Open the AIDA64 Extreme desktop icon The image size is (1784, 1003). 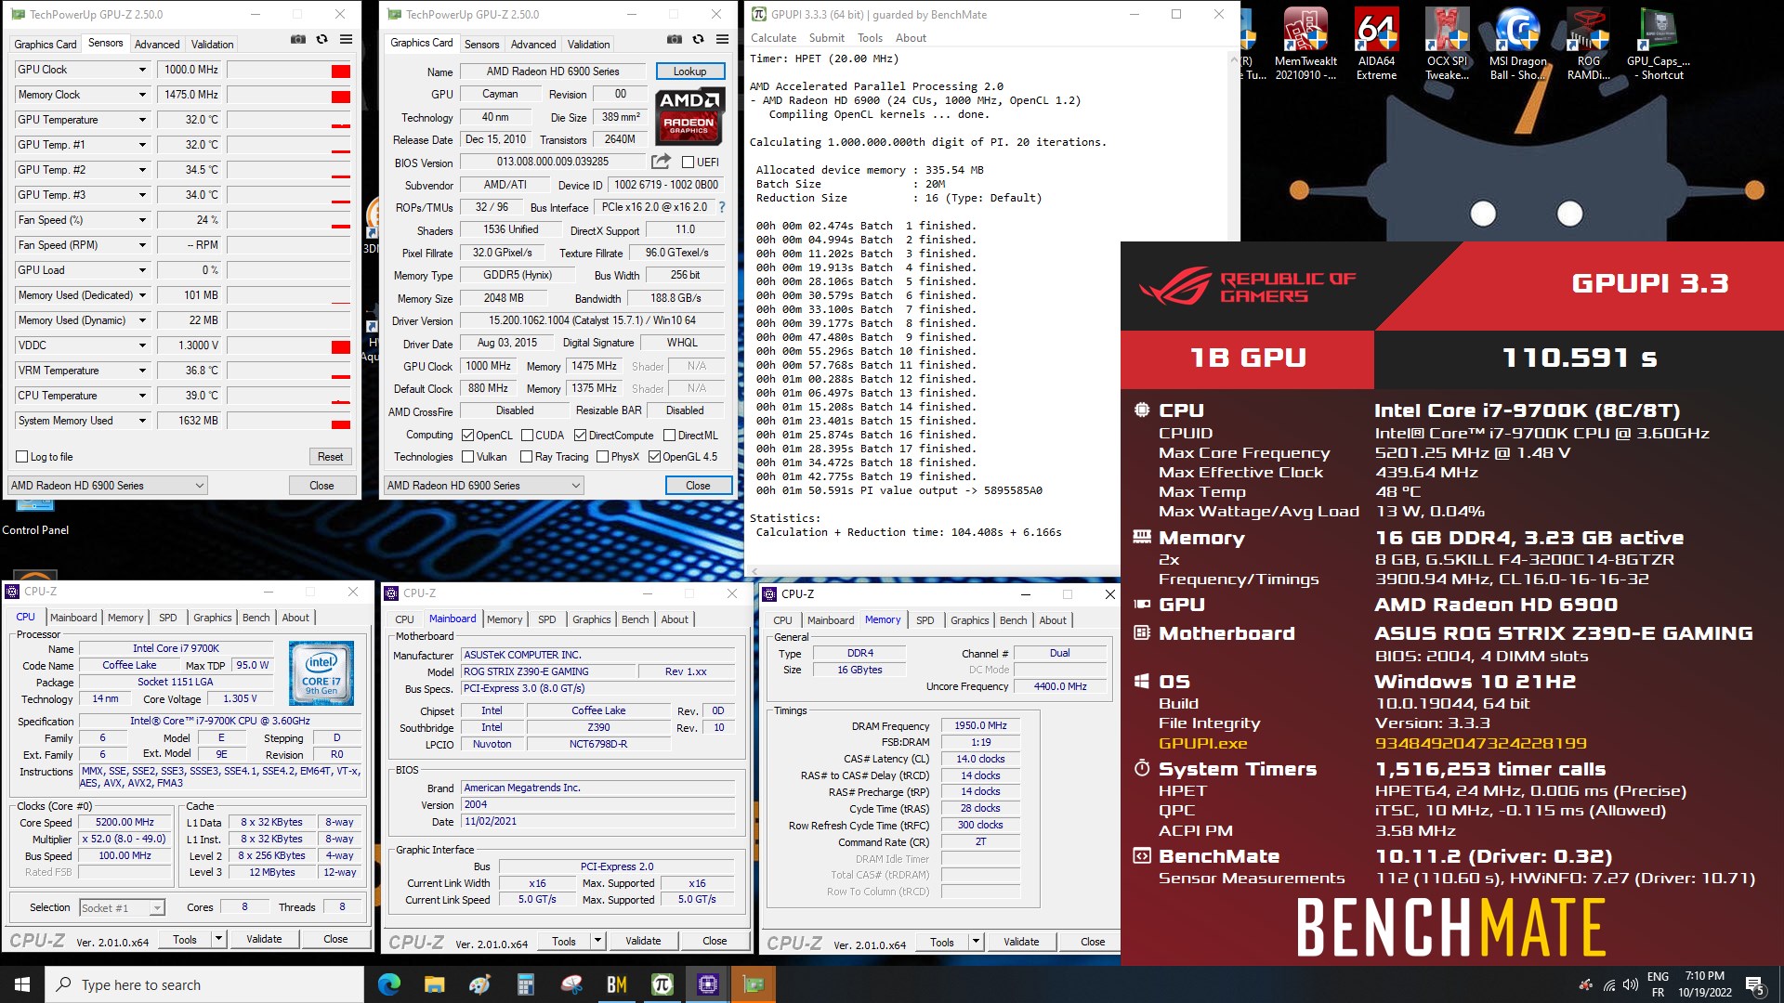(x=1376, y=44)
